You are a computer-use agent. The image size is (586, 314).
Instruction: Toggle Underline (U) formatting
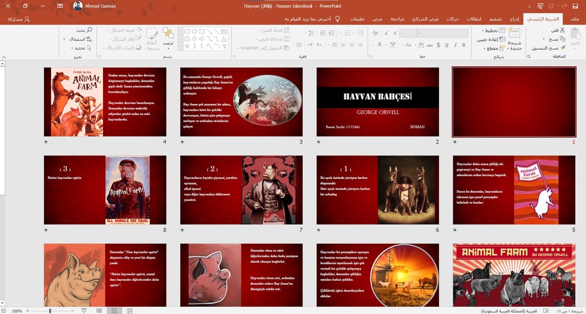446,45
